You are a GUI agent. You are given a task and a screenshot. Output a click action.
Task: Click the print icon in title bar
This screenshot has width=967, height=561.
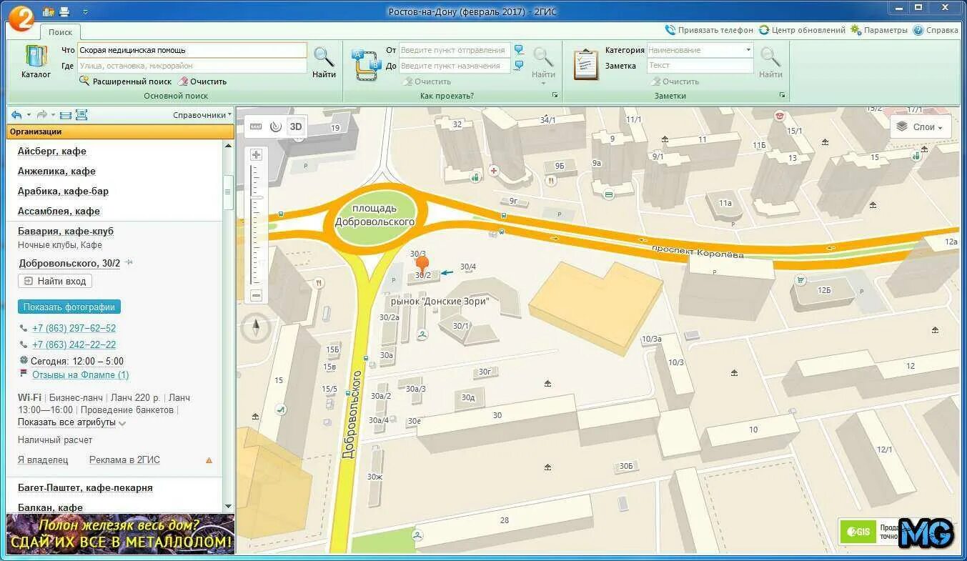click(x=64, y=11)
